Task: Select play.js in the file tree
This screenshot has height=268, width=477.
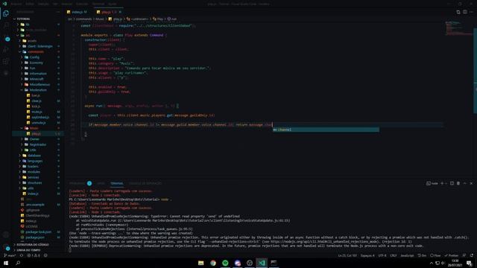Action: click(x=36, y=134)
